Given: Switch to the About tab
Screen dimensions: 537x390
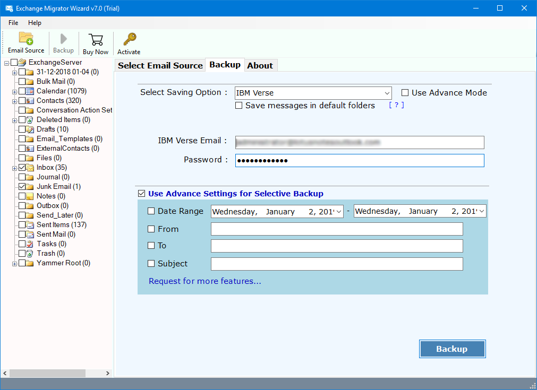Looking at the screenshot, I should point(260,65).
